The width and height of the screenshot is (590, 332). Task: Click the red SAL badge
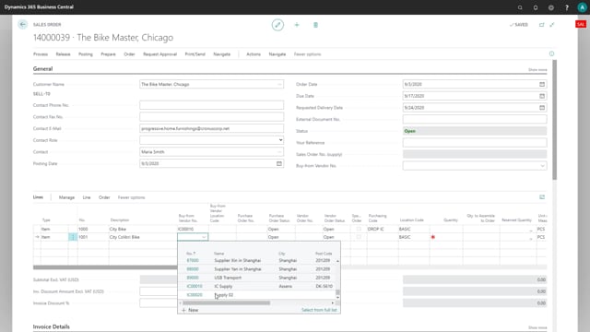pyautogui.click(x=581, y=24)
